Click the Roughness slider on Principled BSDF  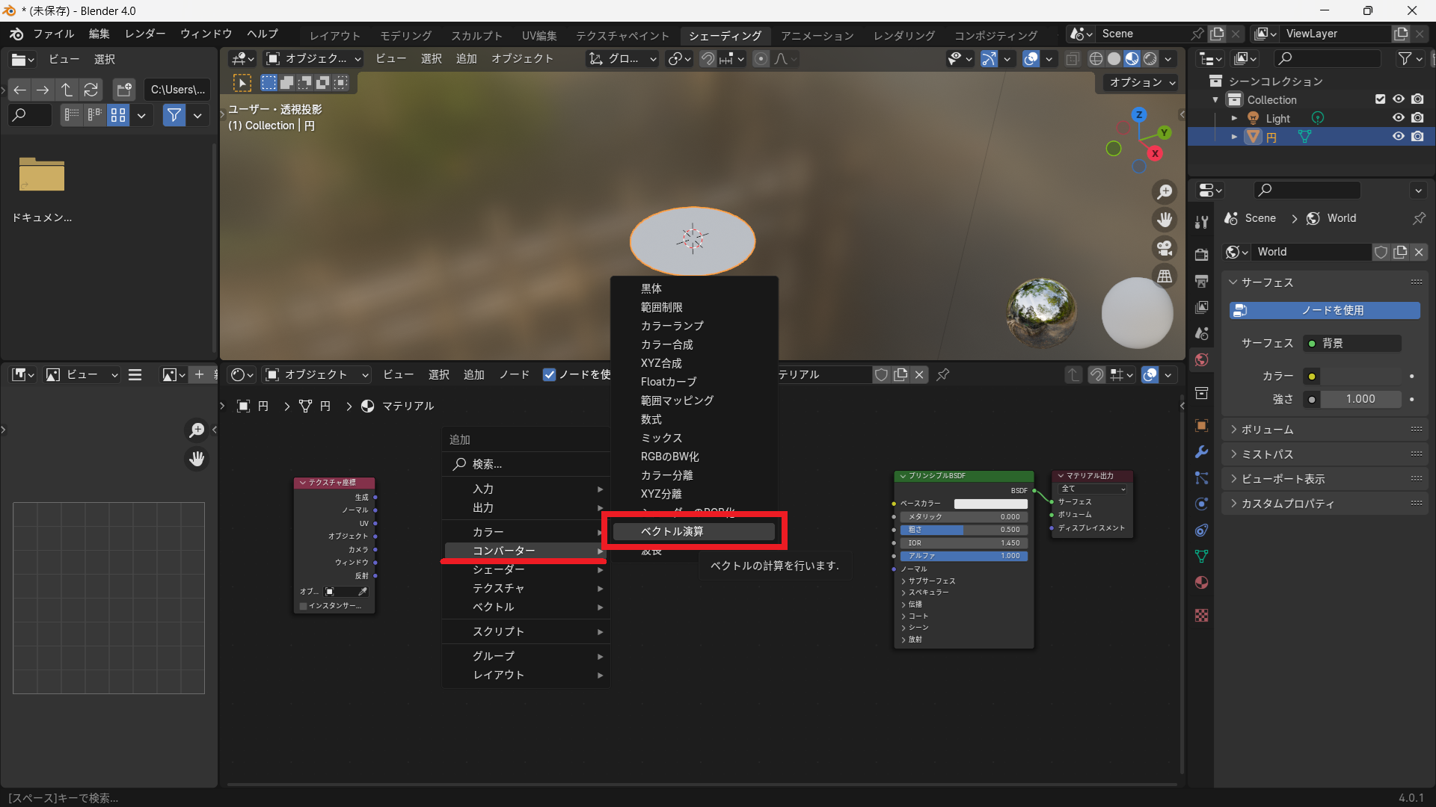964,530
